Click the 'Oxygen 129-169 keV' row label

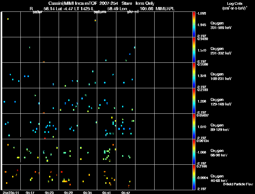[221, 102]
